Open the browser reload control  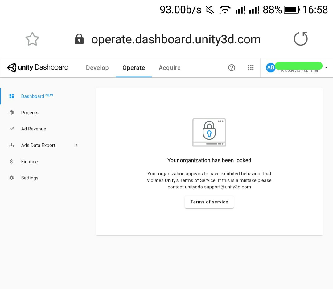click(301, 39)
